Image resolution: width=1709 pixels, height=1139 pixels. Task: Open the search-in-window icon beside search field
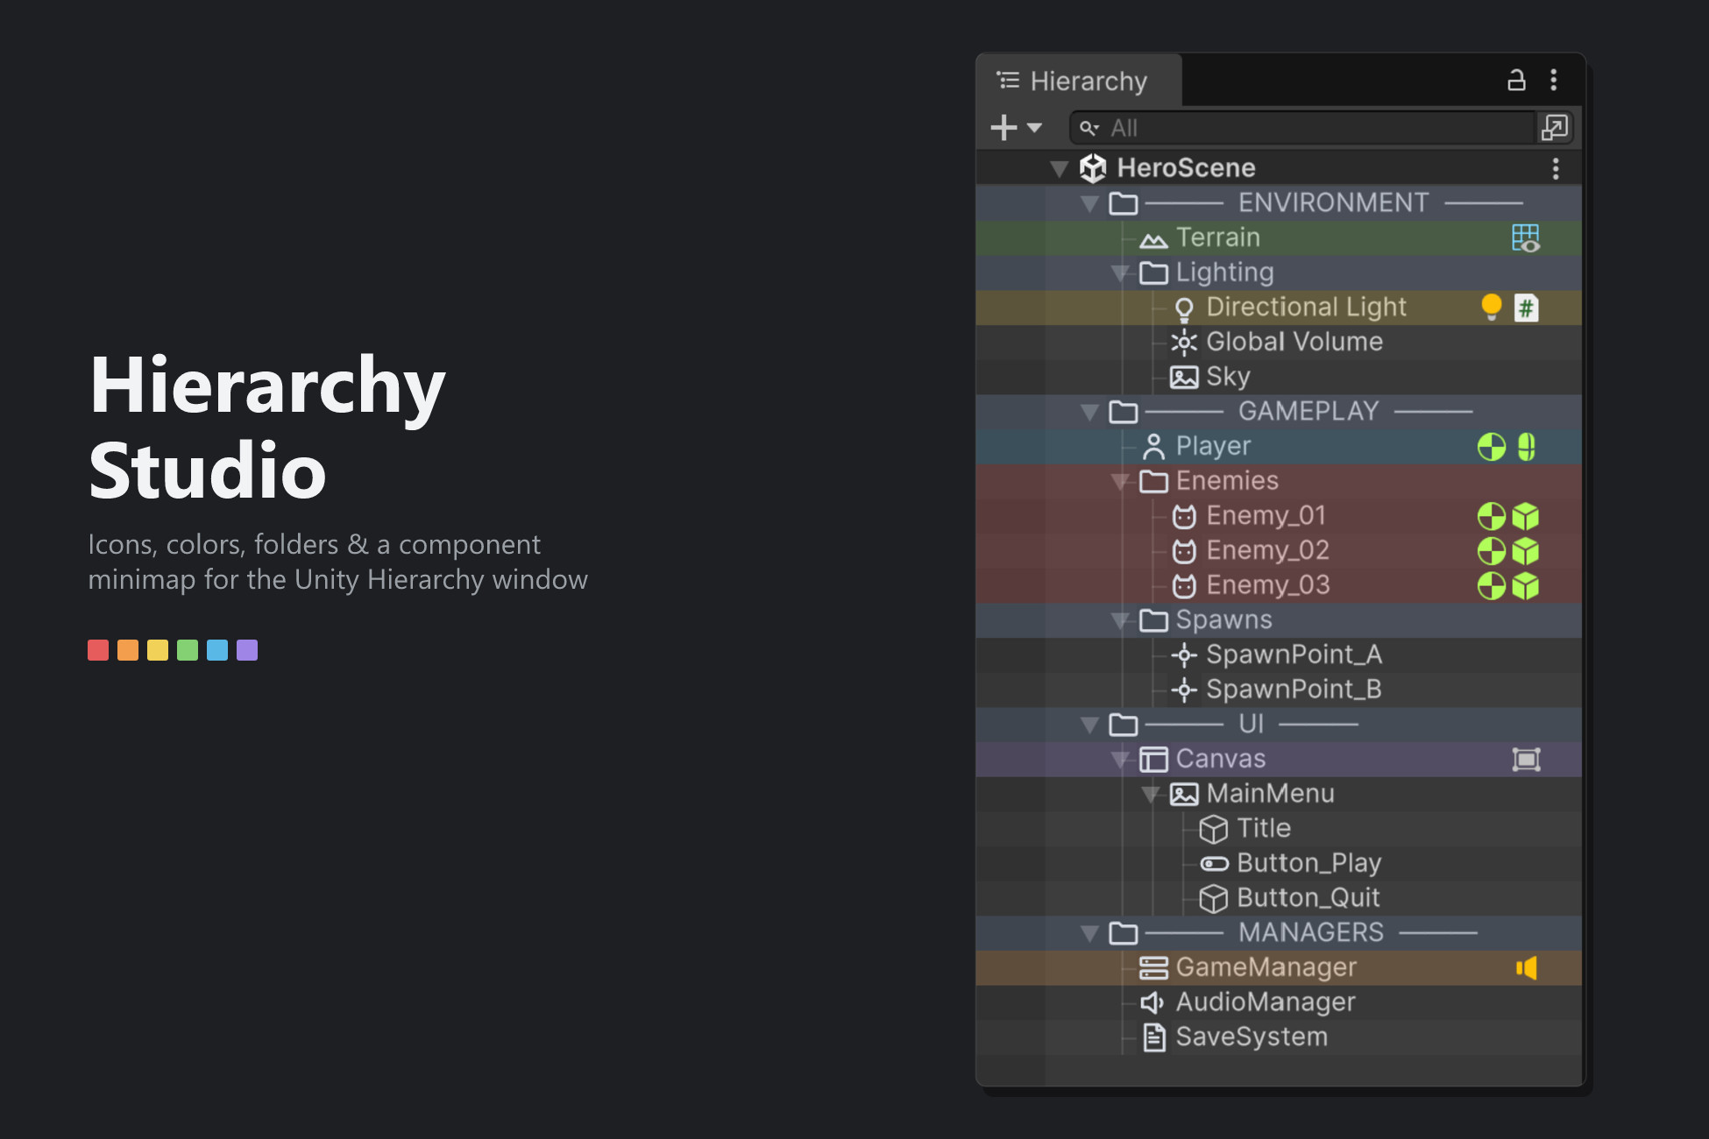[1555, 128]
